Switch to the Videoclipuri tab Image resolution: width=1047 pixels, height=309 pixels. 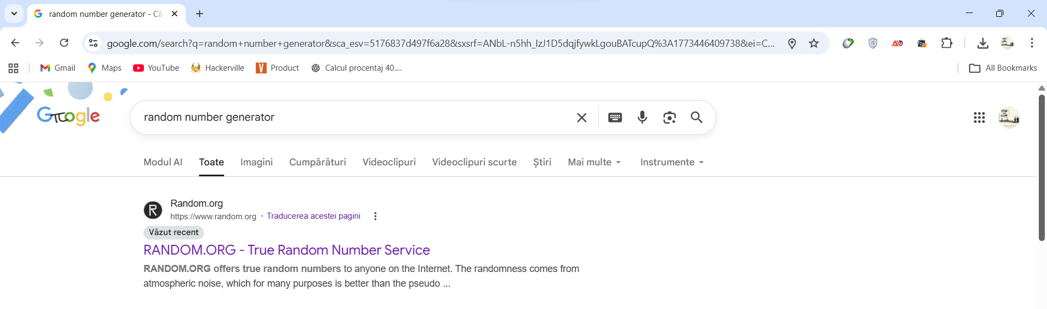pos(389,162)
